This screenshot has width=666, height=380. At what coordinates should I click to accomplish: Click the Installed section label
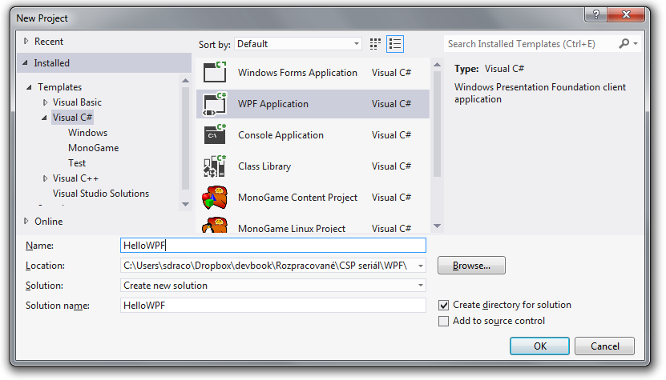[x=51, y=62]
